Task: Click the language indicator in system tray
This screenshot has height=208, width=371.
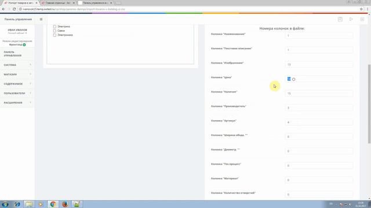Action: coord(331,204)
